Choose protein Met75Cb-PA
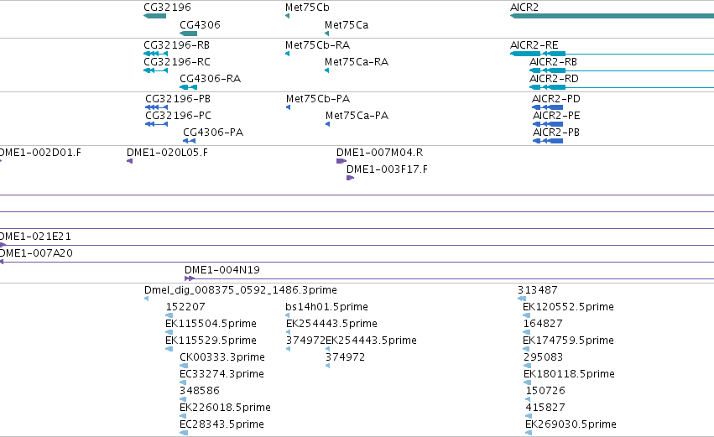 tap(289, 107)
